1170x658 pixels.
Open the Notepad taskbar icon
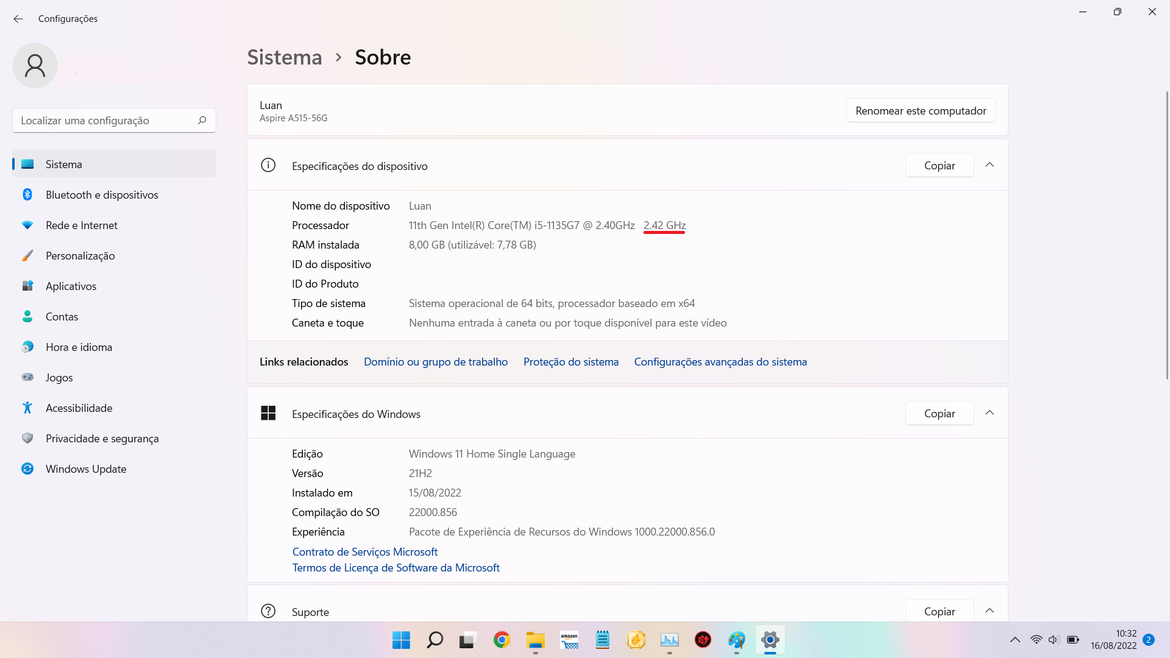[x=602, y=640]
